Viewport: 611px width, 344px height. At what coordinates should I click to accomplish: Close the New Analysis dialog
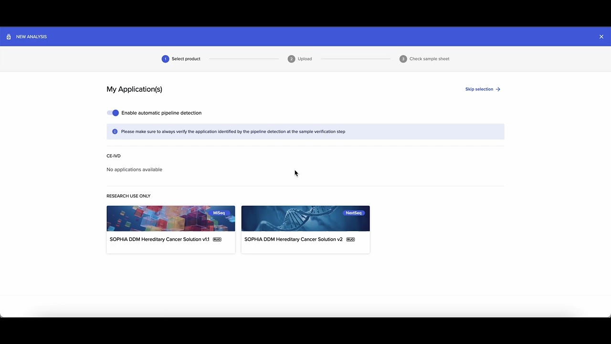click(x=601, y=37)
